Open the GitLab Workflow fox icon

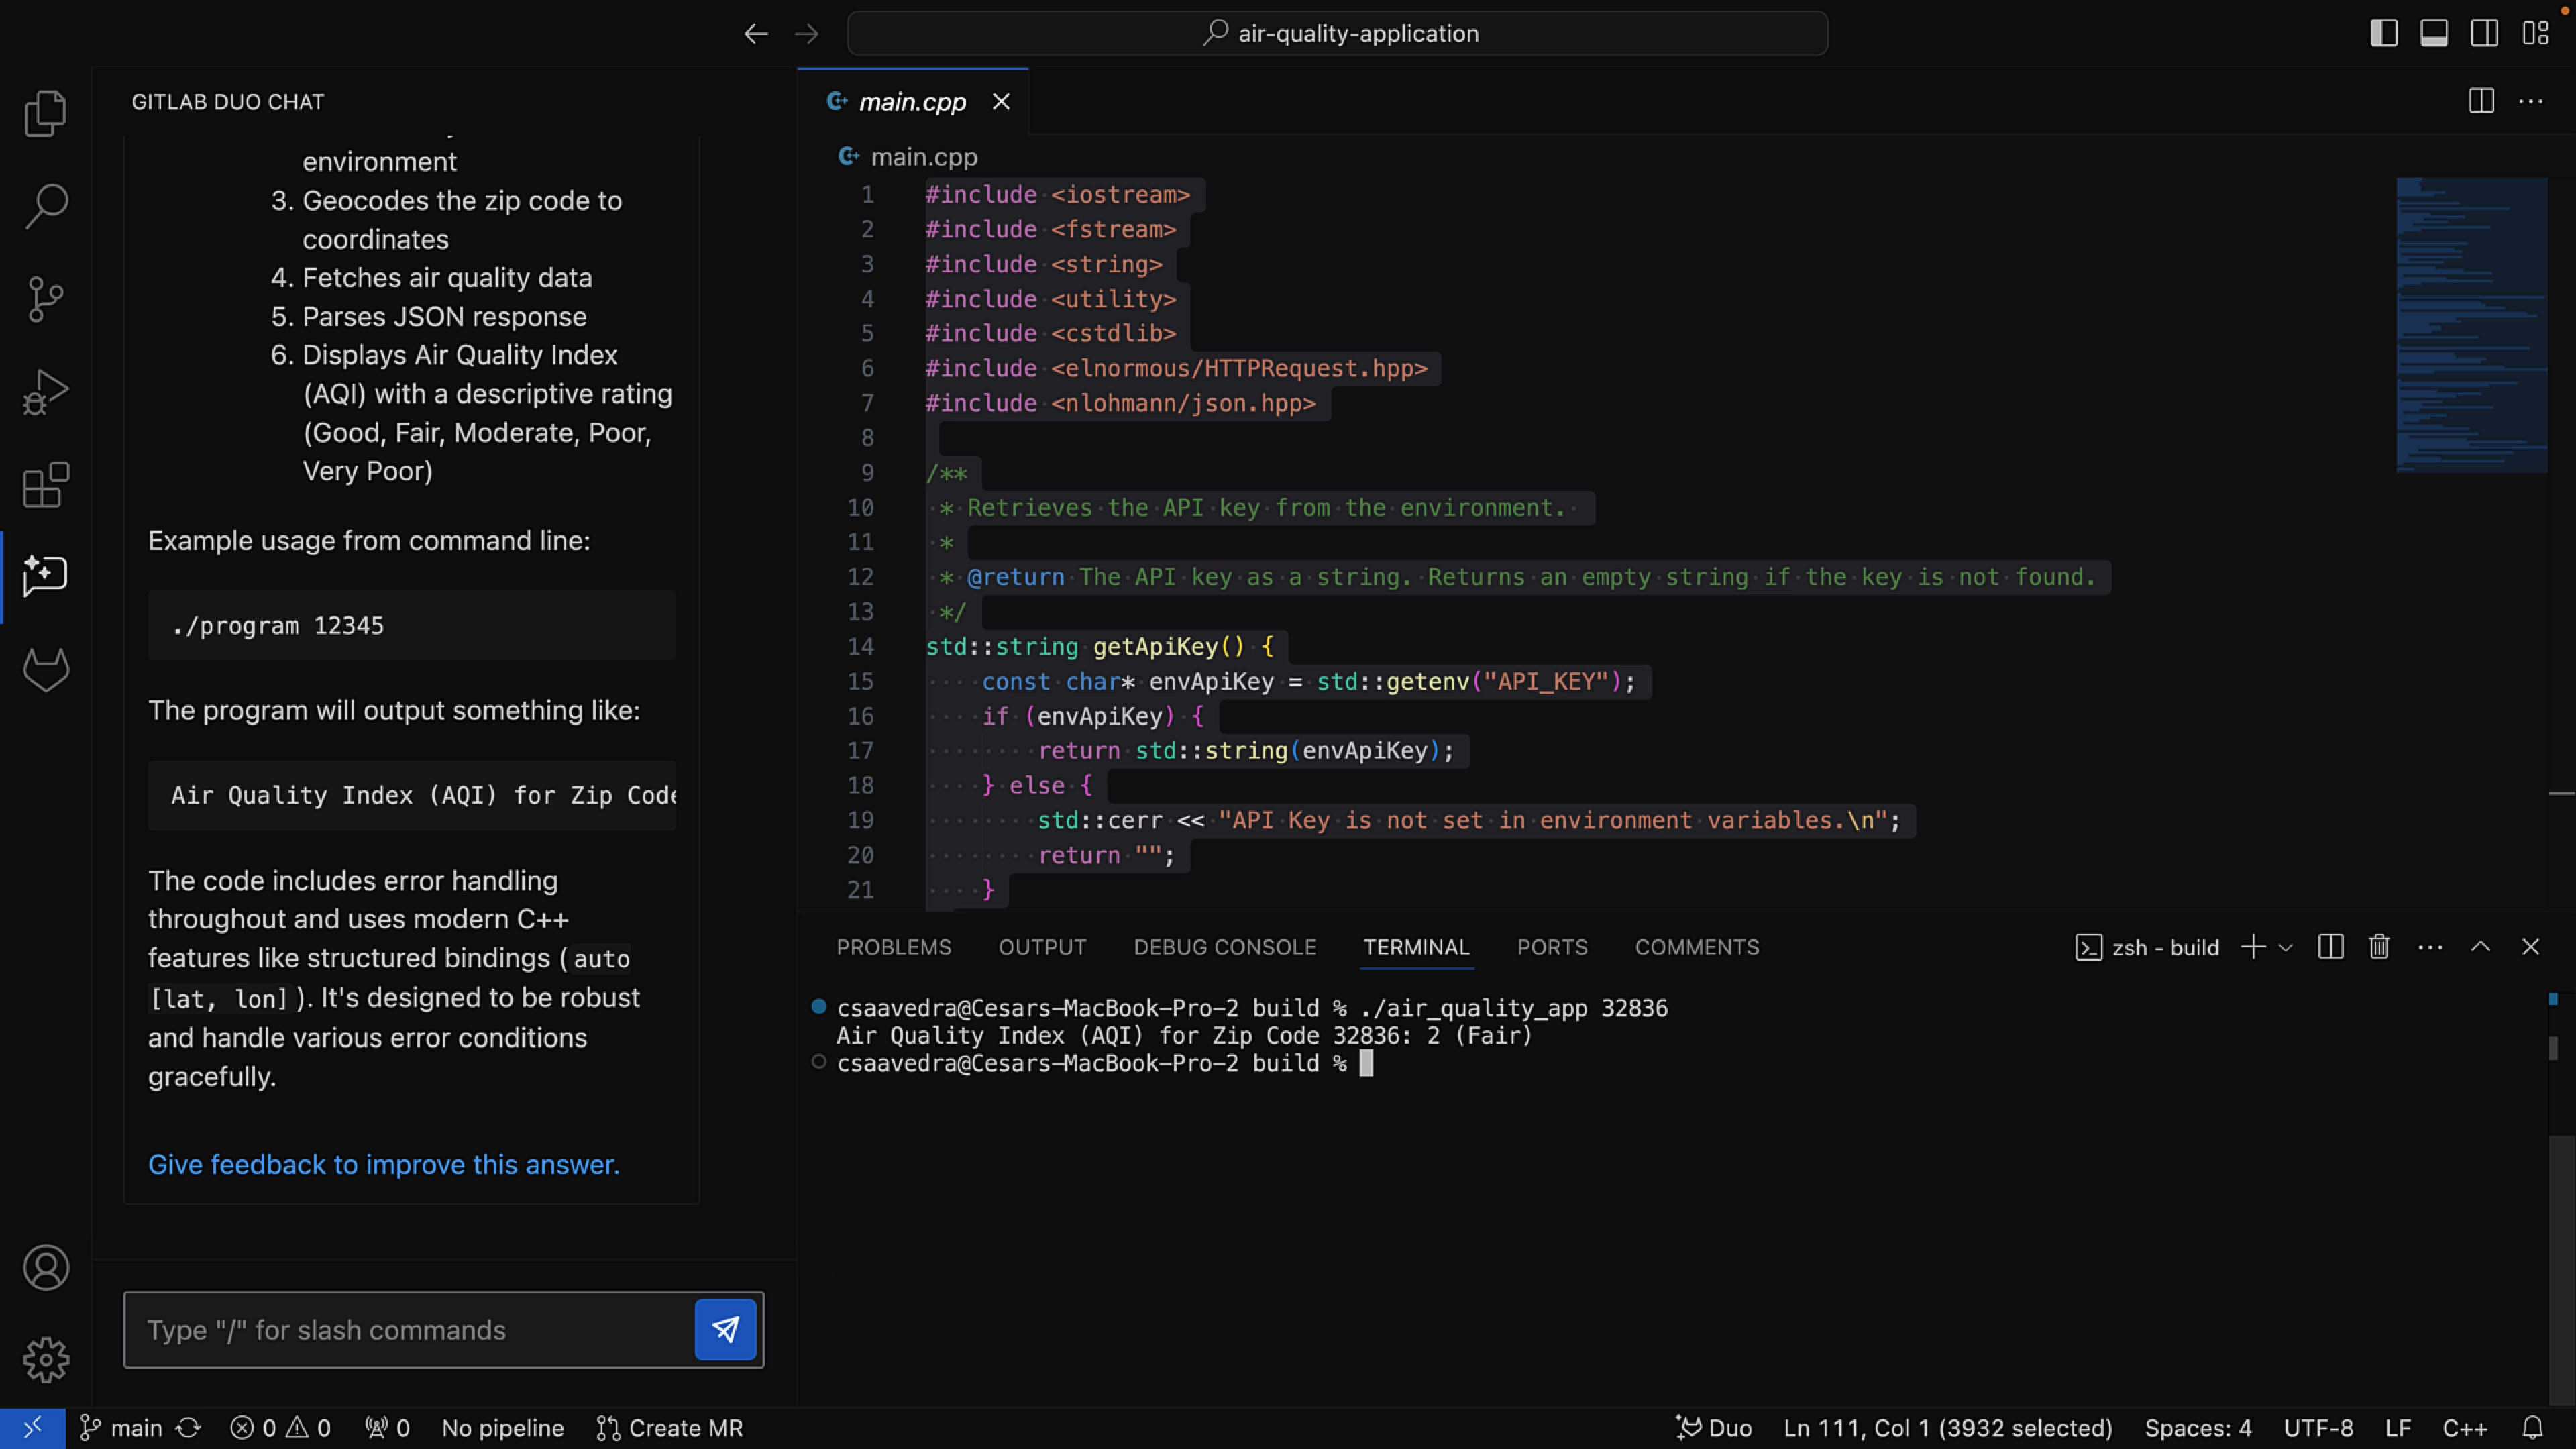tap(45, 669)
